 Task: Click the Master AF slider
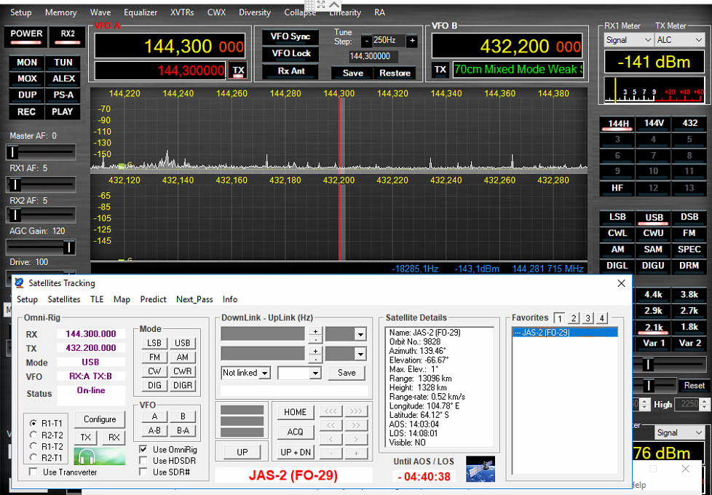40,152
